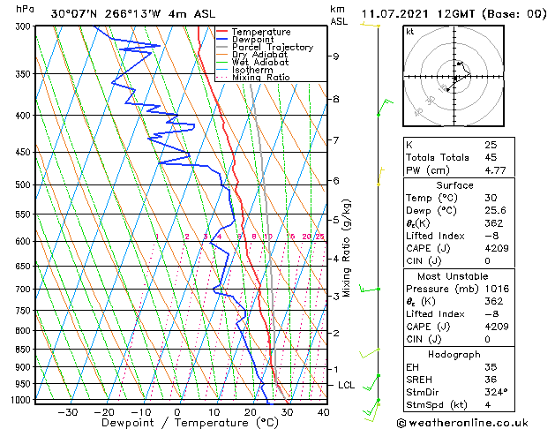Click the 0 temperature axis tick label
The image size is (555, 429).
[x=177, y=412]
